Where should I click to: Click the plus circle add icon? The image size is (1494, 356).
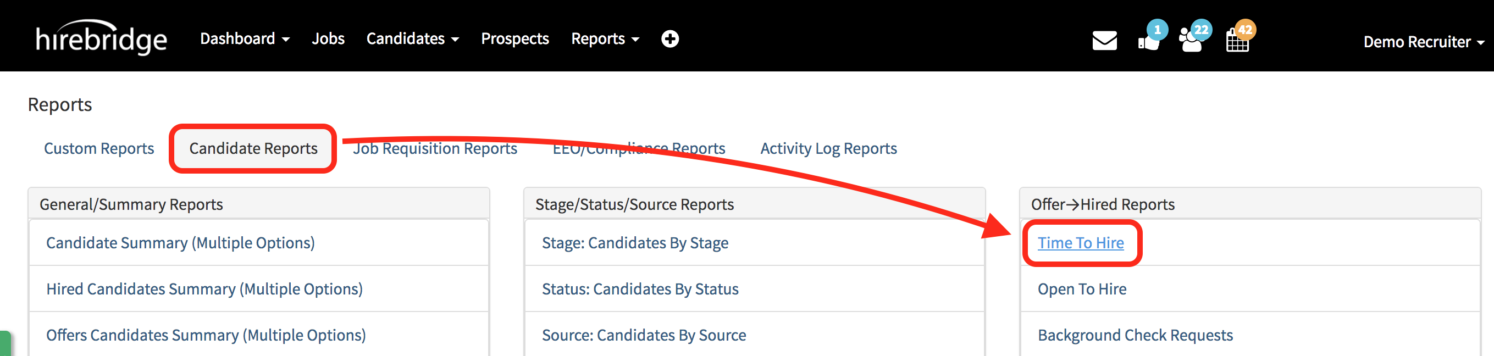670,39
